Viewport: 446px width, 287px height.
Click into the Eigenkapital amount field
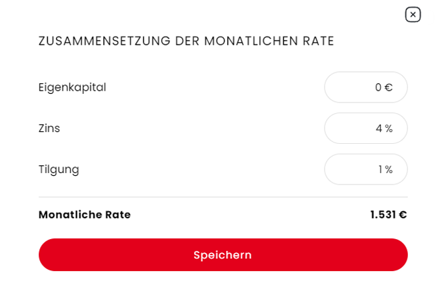[366, 87]
